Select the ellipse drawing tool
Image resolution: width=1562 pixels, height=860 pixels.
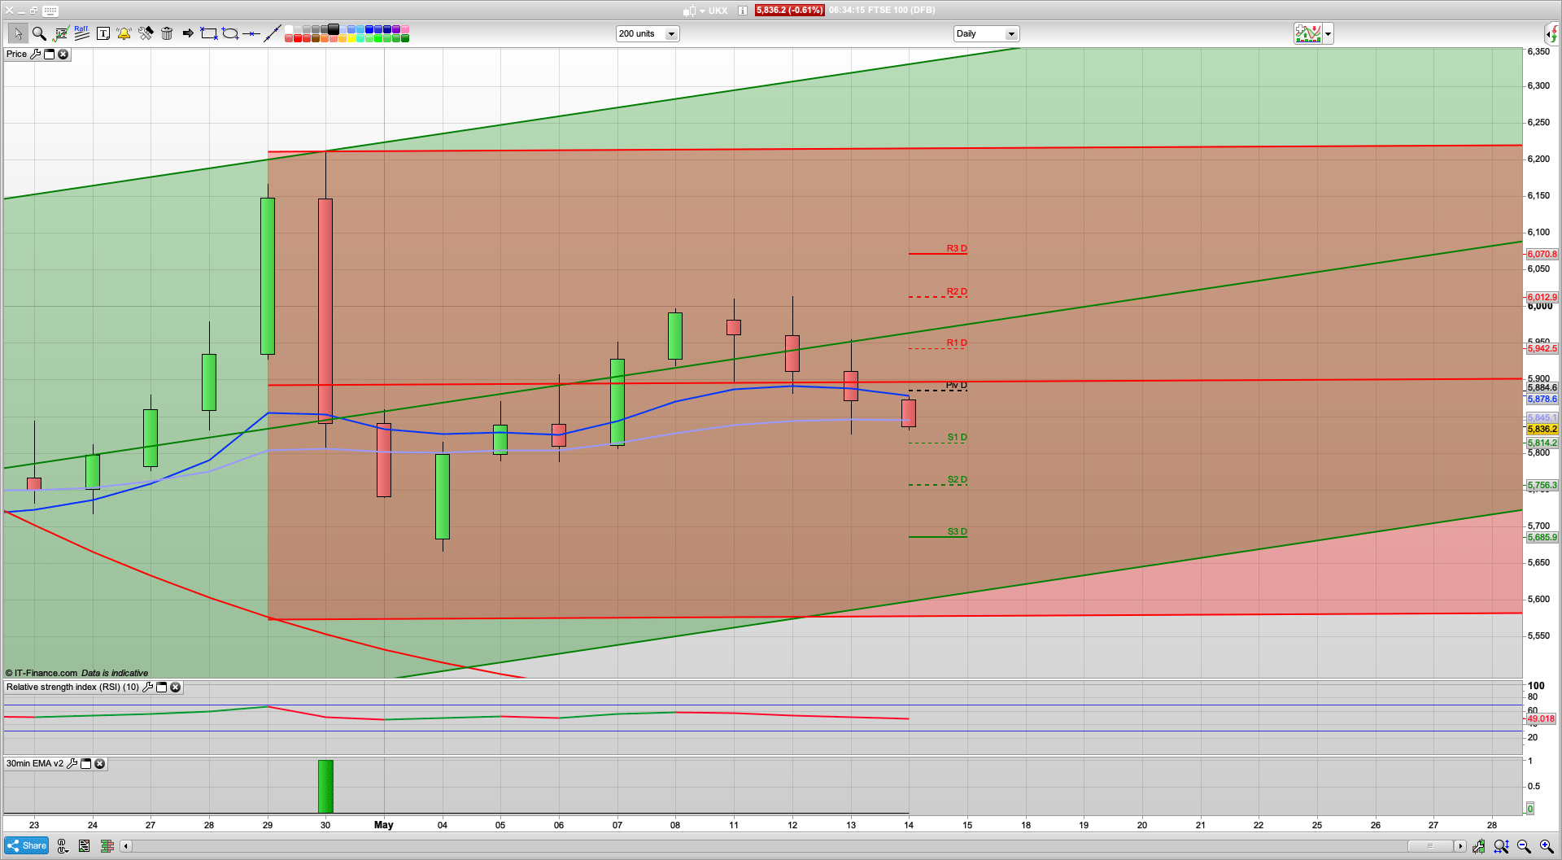tap(230, 33)
